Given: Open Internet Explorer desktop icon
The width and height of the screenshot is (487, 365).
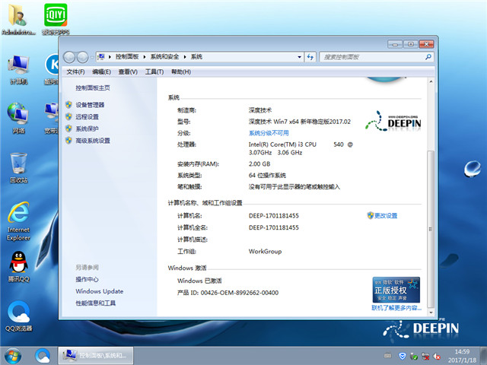Looking at the screenshot, I should (18, 216).
